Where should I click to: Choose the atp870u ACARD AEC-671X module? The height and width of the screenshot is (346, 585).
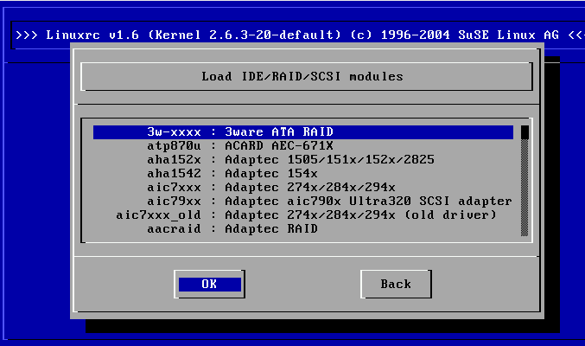[x=303, y=146]
